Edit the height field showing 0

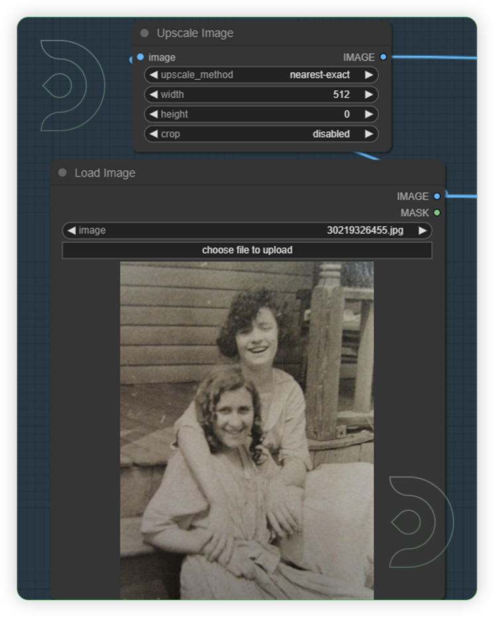261,114
